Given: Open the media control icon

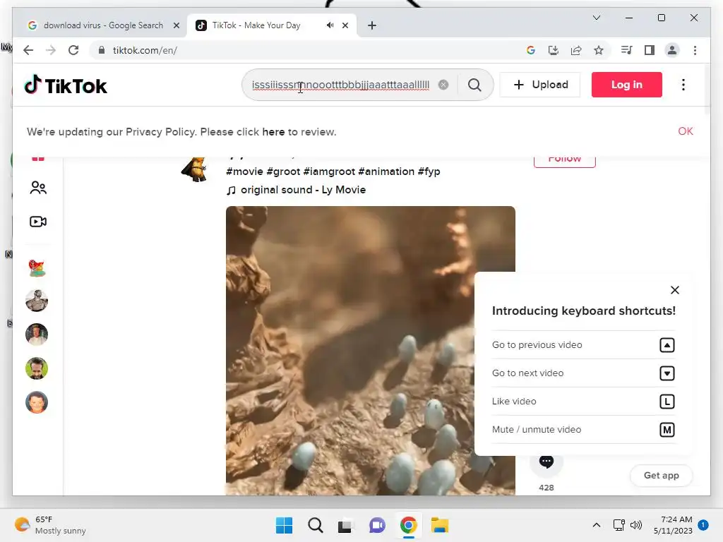Looking at the screenshot, I should [627, 50].
